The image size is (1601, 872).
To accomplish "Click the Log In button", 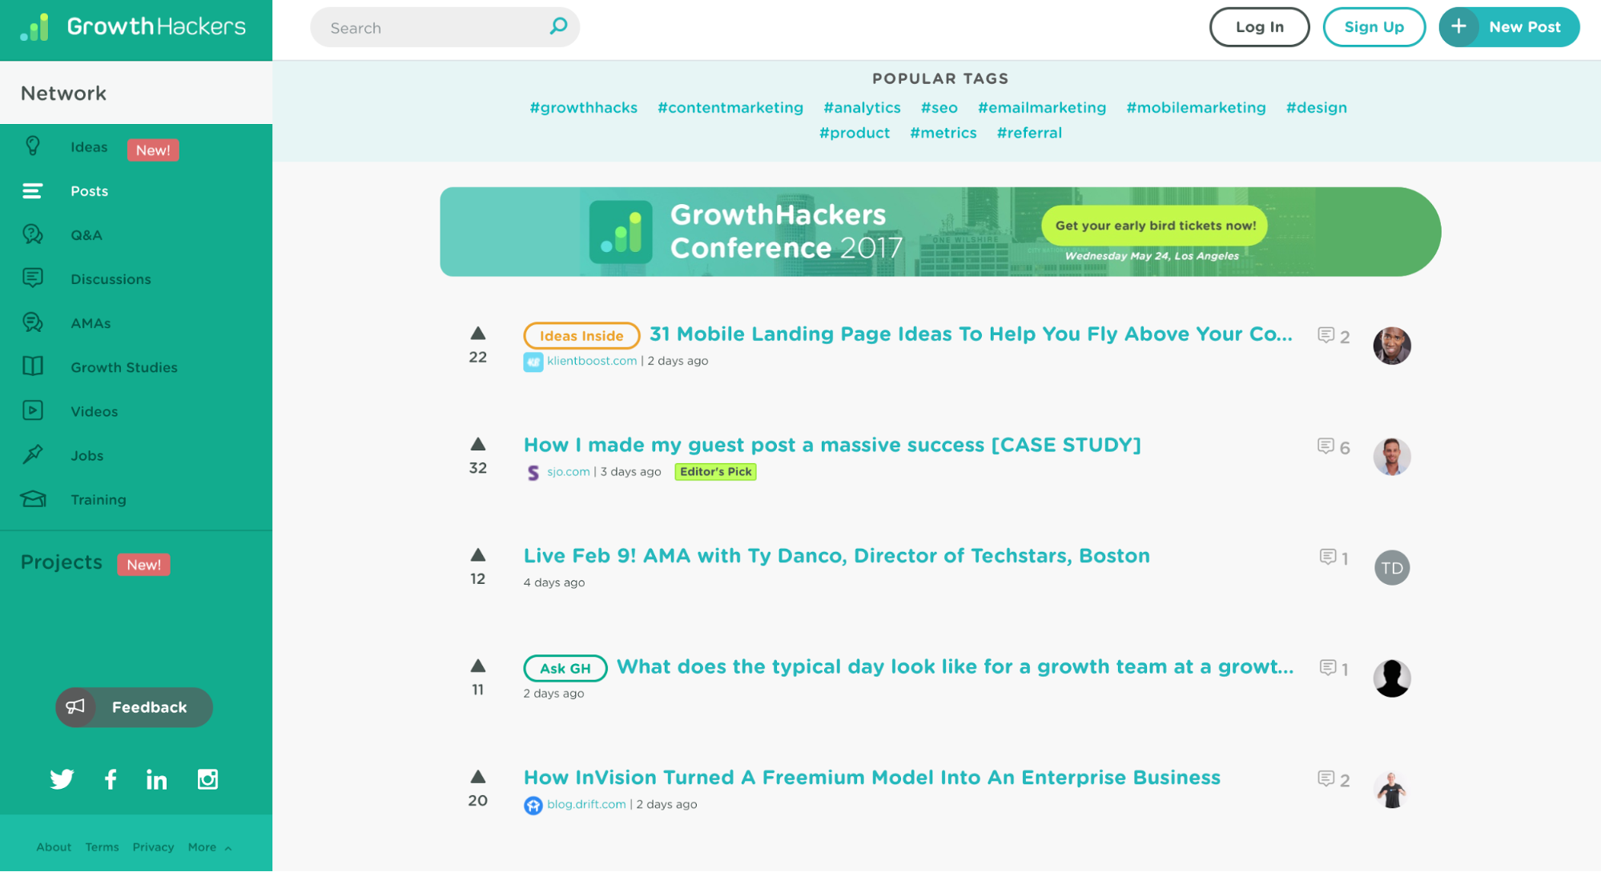I will pos(1259,27).
